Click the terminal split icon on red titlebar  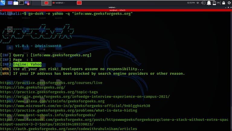tap(1, 10)
